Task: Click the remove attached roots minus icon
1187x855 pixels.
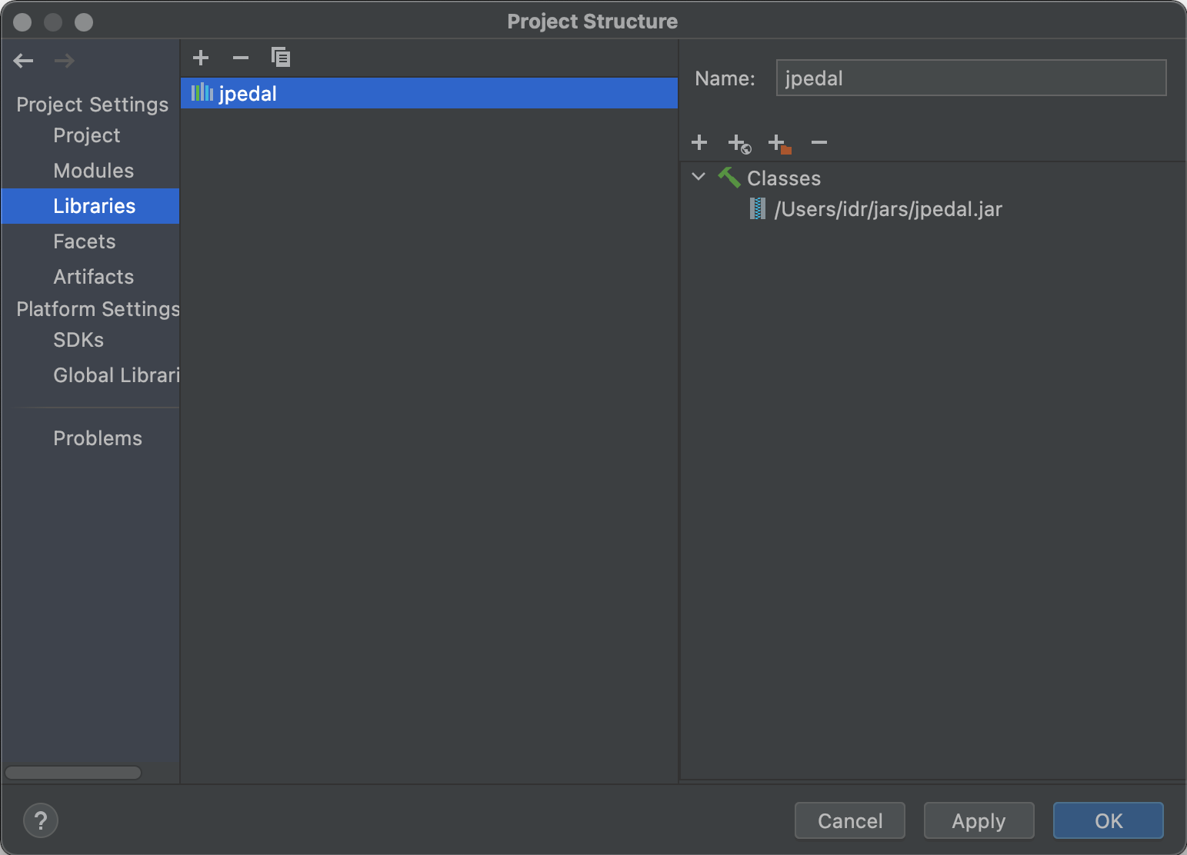Action: [x=819, y=142]
